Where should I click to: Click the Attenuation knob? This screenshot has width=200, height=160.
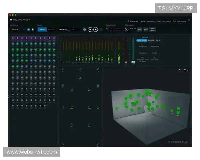point(127,29)
